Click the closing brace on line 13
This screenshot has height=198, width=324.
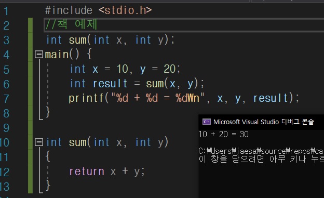48,185
